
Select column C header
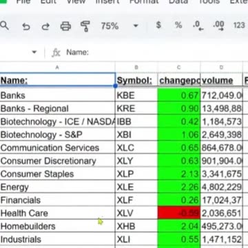(179, 68)
